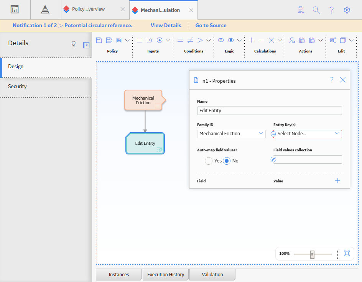Viewport: 362px width, 282px height.
Task: Click the View Details link
Action: [x=166, y=25]
